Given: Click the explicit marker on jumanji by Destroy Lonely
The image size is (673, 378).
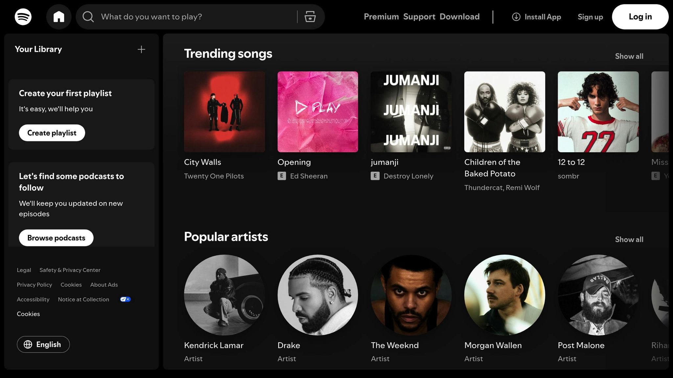Looking at the screenshot, I should coord(375,176).
